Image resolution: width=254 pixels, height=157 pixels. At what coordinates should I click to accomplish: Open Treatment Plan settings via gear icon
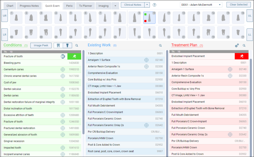click(237, 45)
